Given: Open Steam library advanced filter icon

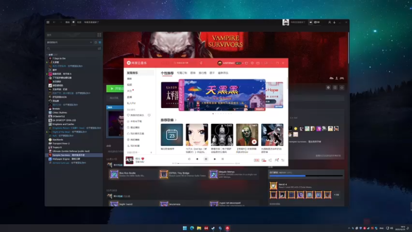Looking at the screenshot, I should [x=99, y=48].
